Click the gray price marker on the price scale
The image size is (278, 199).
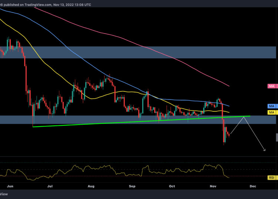(x=277, y=137)
